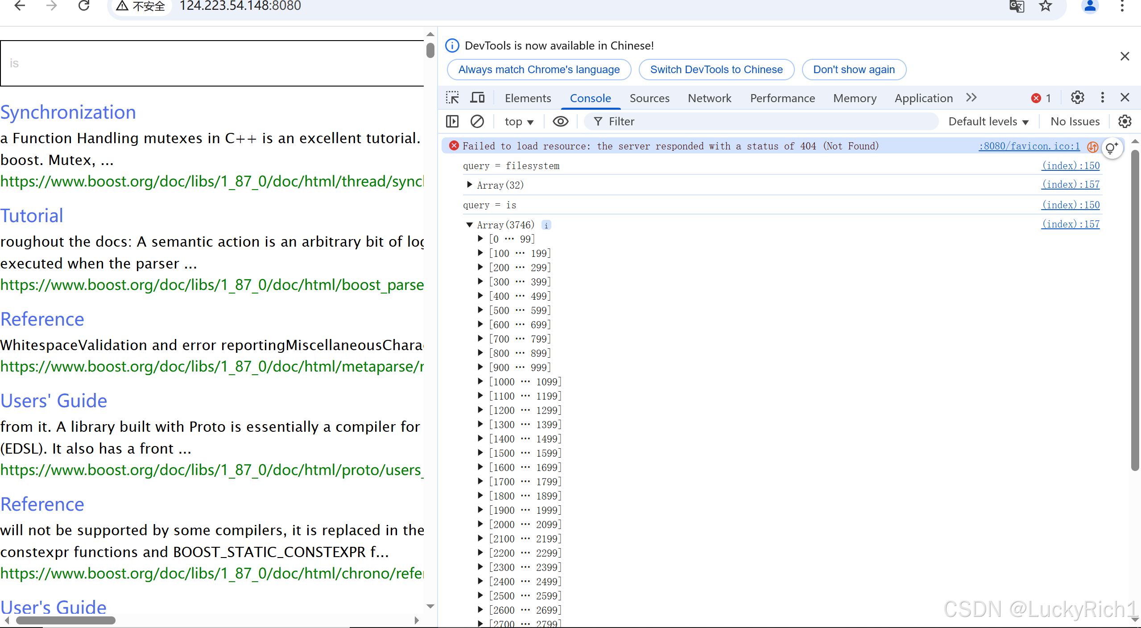Image resolution: width=1141 pixels, height=628 pixels.
Task: Open the Default levels dropdown
Action: click(988, 121)
